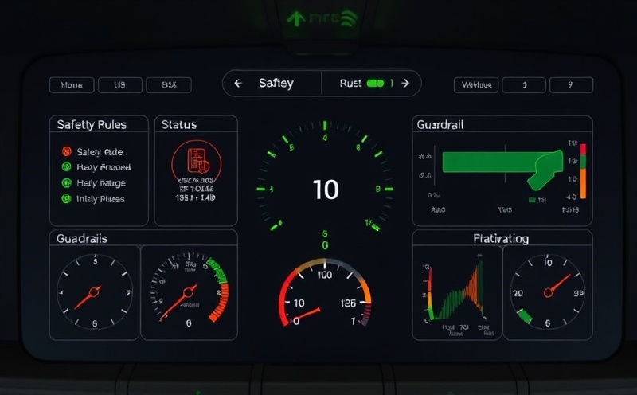The image size is (637, 395).
Task: Open the Guardrail panel header
Action: [502, 124]
